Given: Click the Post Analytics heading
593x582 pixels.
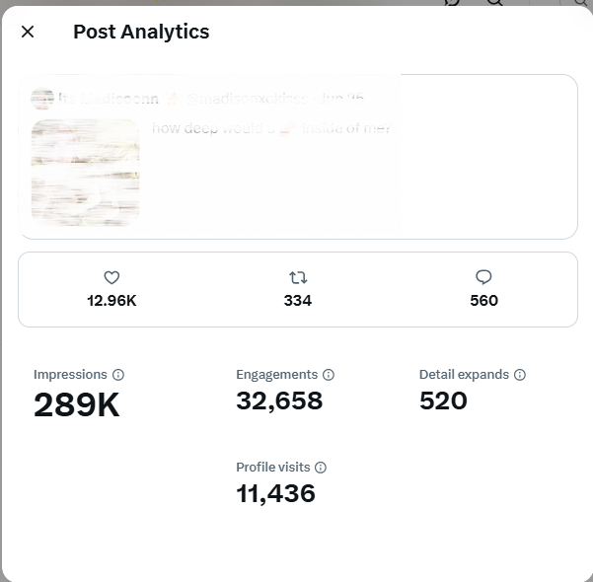Looking at the screenshot, I should click(141, 32).
